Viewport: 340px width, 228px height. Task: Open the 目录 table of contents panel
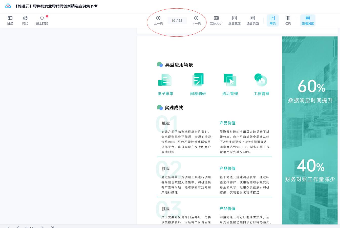pyautogui.click(x=10, y=20)
